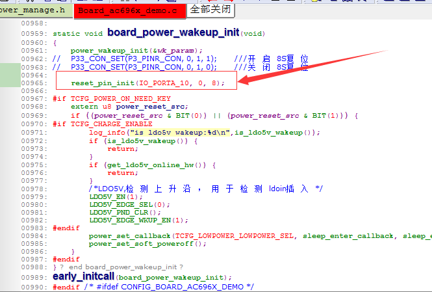Screen dimensions: 432x292
Task: Click line number 00984
Action: pos(34,236)
